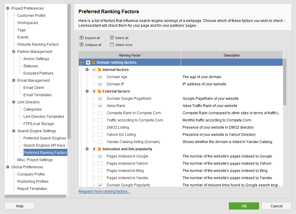Collapse the Partner Management node
Image resolution: width=296 pixels, height=214 pixels.
[x=14, y=51]
